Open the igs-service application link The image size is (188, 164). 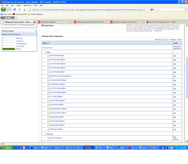tap(48, 48)
